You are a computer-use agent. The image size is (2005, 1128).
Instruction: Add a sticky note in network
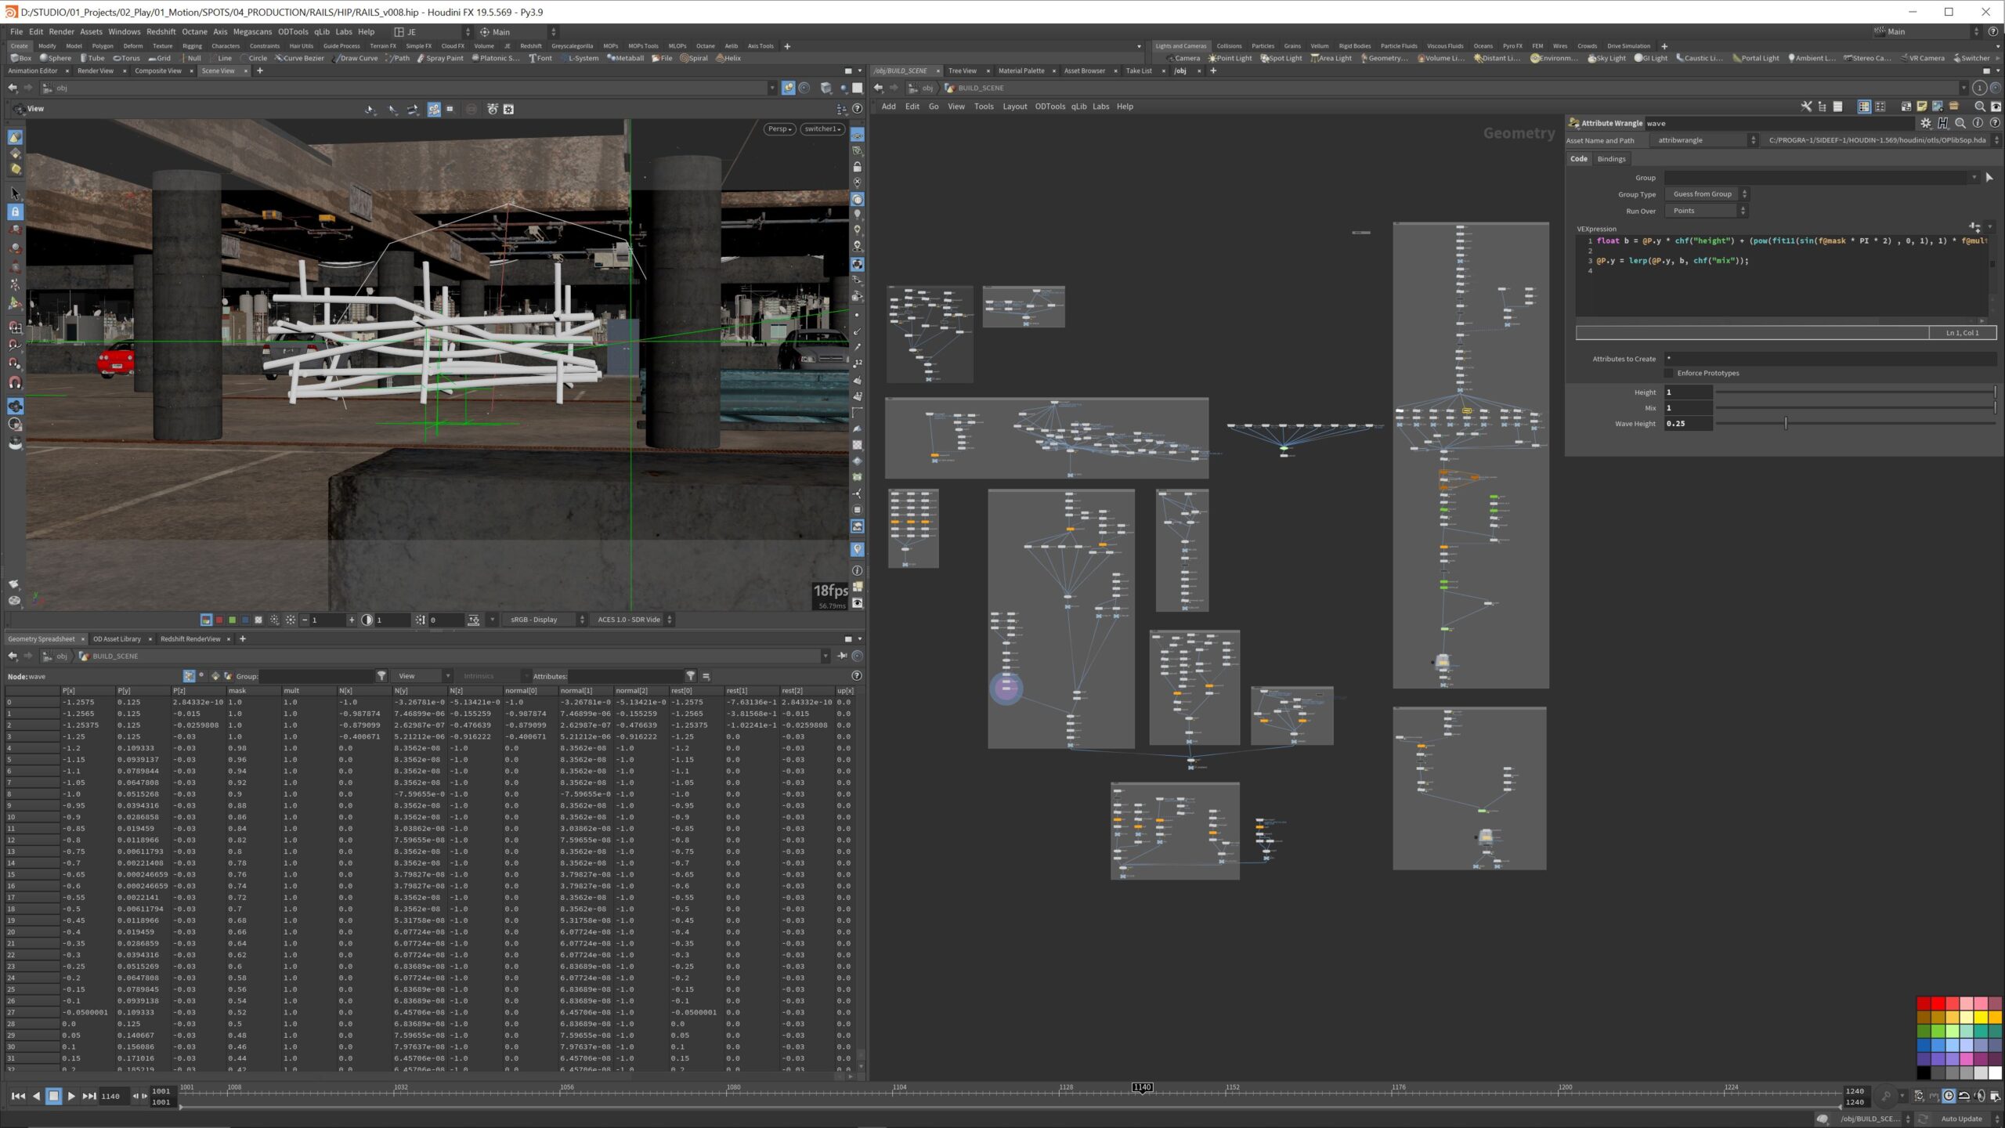click(1921, 107)
